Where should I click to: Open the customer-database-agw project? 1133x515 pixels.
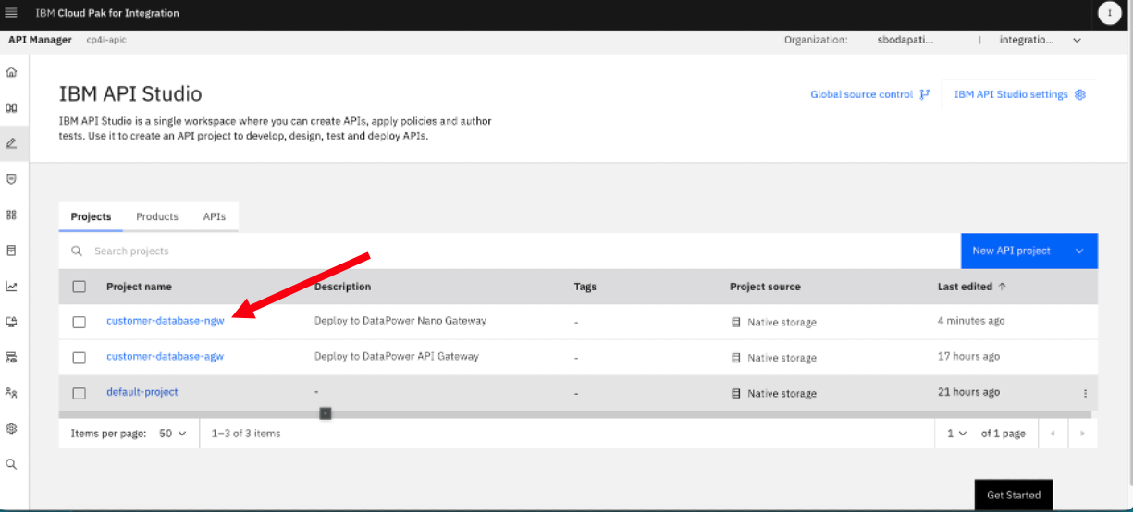(x=166, y=356)
